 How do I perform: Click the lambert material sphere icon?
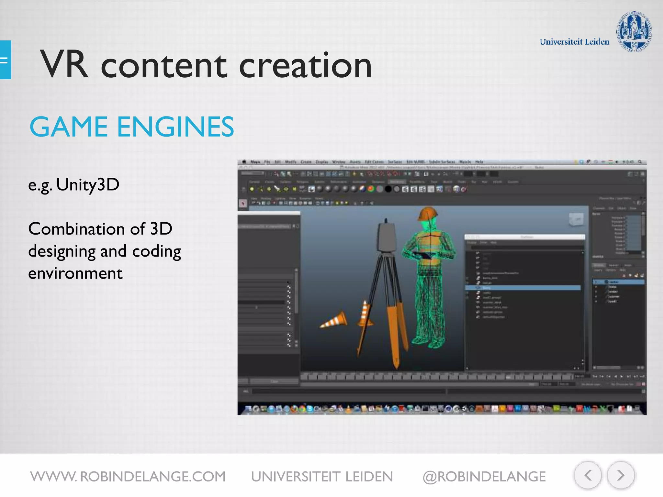pyautogui.click(x=337, y=189)
